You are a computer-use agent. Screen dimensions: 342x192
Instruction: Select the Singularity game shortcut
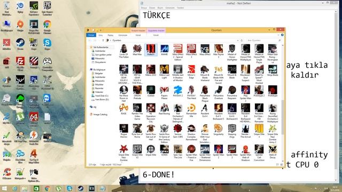219,130
